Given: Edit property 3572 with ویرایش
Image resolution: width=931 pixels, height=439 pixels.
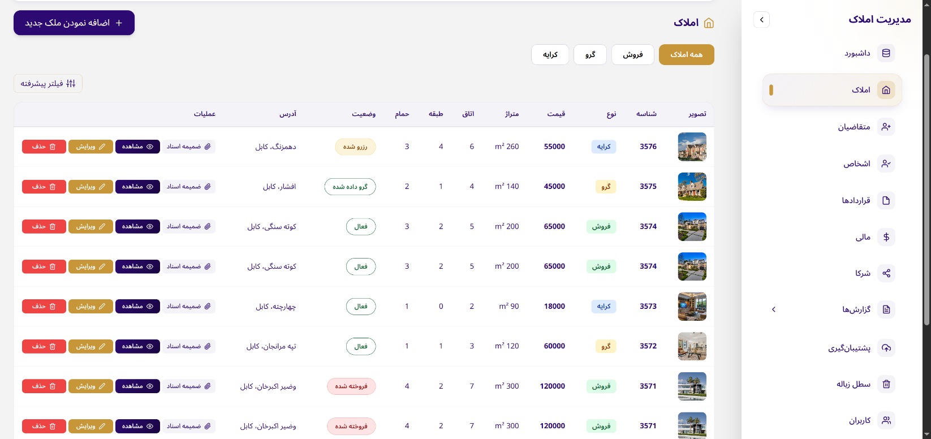Looking at the screenshot, I should coord(90,346).
